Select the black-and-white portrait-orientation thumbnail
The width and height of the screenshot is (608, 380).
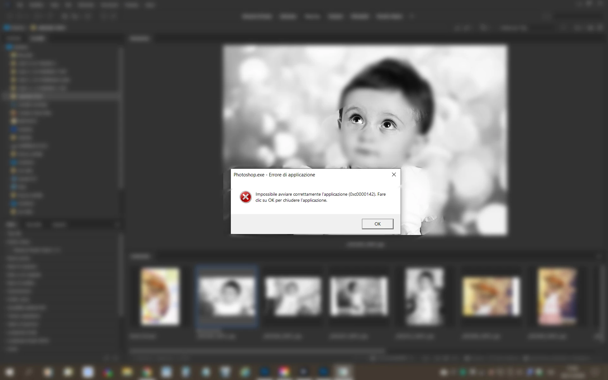424,297
